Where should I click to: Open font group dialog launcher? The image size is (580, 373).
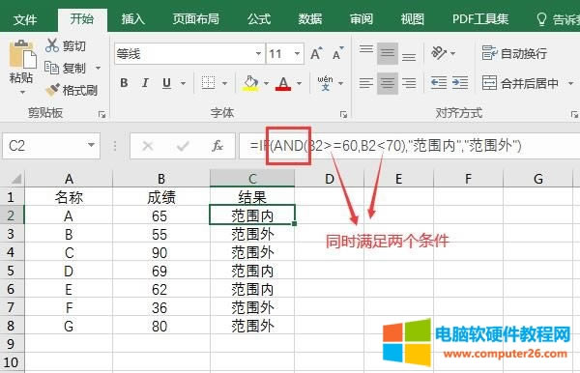pos(343,115)
